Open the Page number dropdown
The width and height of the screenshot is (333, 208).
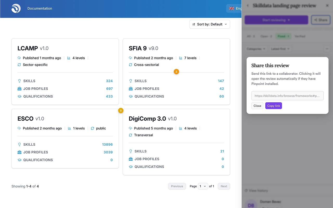pos(203,186)
